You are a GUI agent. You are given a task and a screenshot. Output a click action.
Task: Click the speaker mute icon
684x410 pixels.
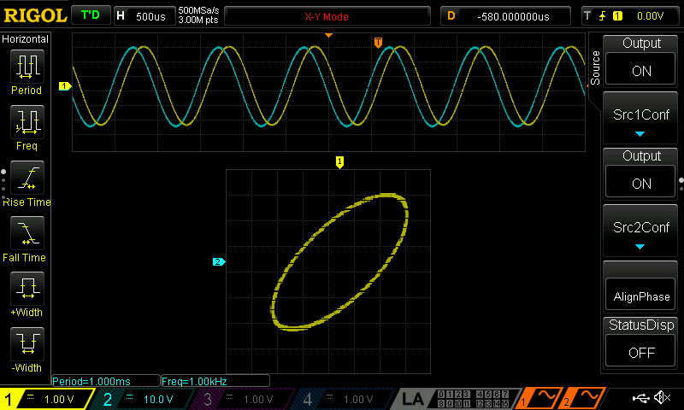[x=662, y=398]
